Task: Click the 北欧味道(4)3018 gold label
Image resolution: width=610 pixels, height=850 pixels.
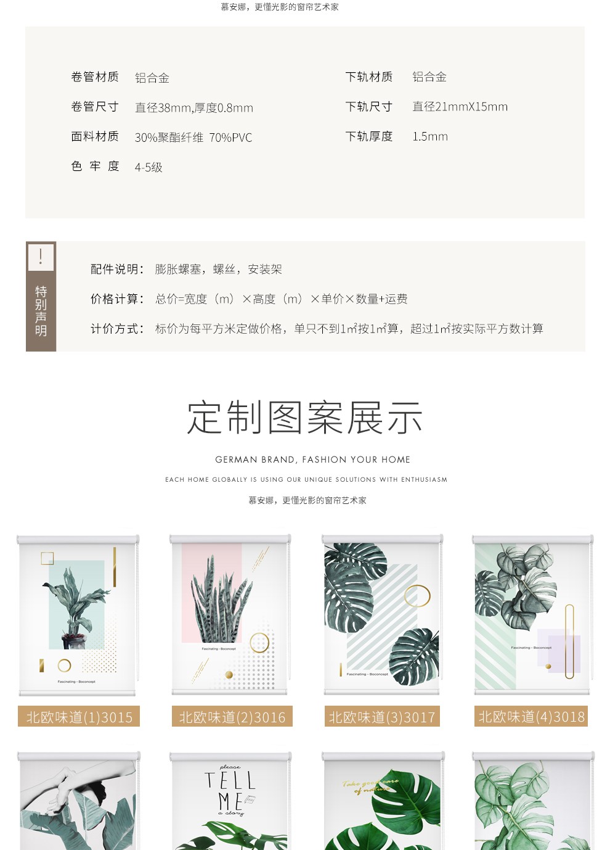Action: coord(531,716)
